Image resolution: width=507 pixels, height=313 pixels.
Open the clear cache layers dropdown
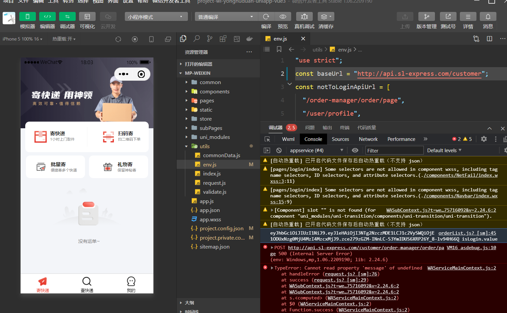pyautogui.click(x=326, y=17)
